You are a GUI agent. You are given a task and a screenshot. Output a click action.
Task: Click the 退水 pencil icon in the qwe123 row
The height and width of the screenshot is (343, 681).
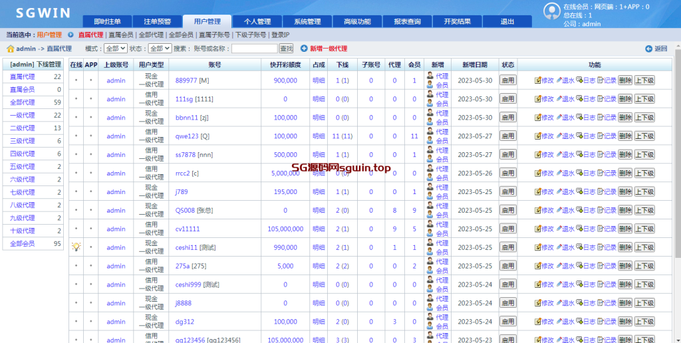(x=559, y=136)
